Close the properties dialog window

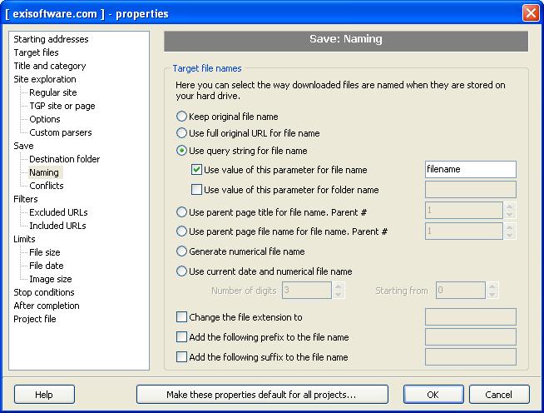click(x=531, y=13)
